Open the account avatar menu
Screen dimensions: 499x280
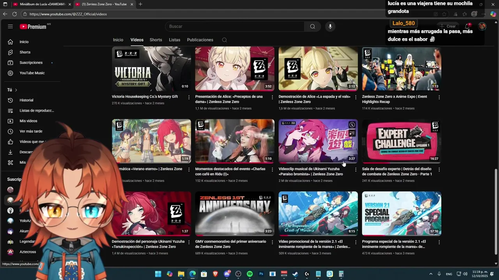pos(482,26)
